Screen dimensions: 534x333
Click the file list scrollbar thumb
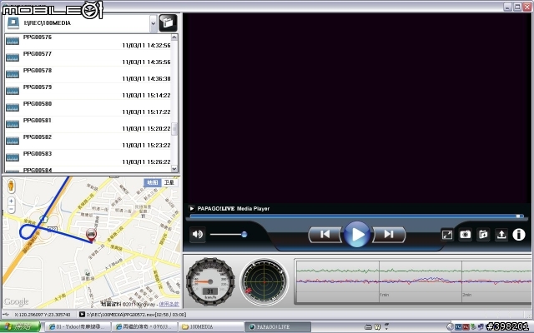coord(174,129)
